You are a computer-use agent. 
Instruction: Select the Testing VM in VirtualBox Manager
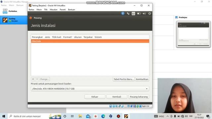[14, 20]
